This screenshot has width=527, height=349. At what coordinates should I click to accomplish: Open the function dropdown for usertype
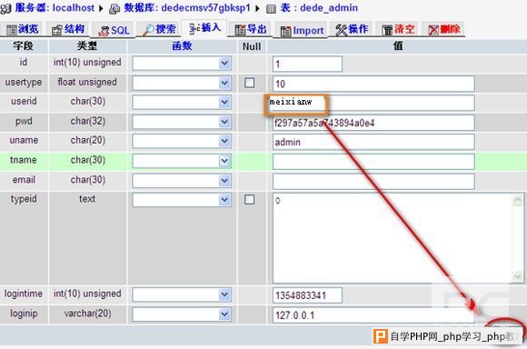click(182, 83)
